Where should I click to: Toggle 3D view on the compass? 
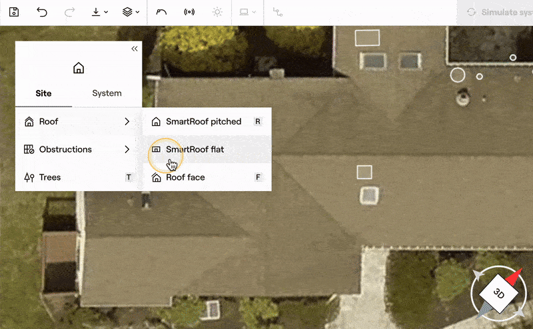pos(498,293)
